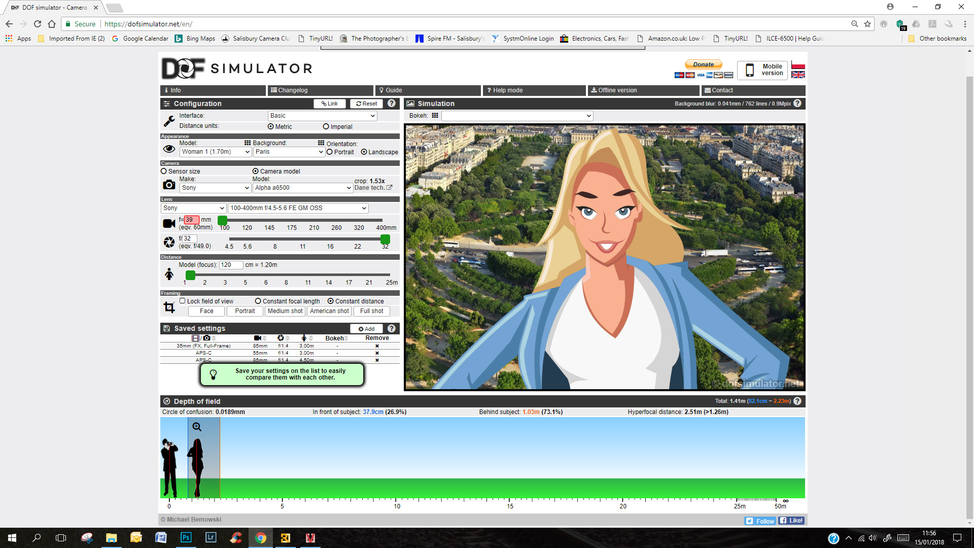Remove the APS-C 55mm saved setting
Screen dimensions: 974x548
pos(377,353)
